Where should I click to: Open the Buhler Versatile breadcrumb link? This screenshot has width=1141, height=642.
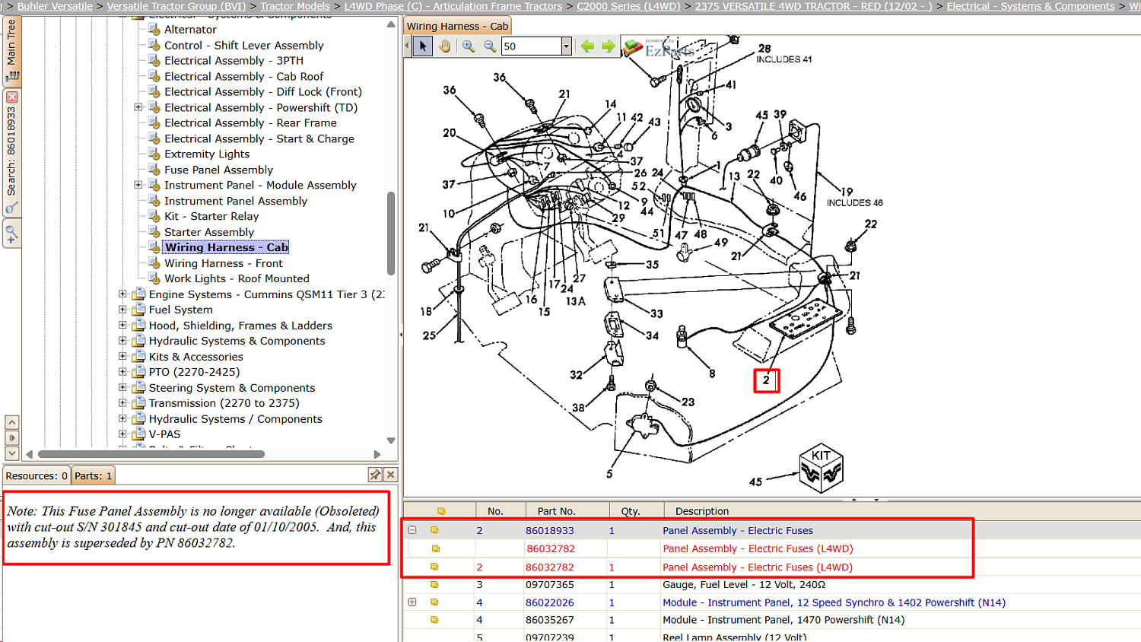55,6
